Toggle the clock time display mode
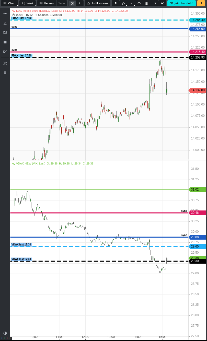The width and height of the screenshot is (207, 341). tap(72, 3)
